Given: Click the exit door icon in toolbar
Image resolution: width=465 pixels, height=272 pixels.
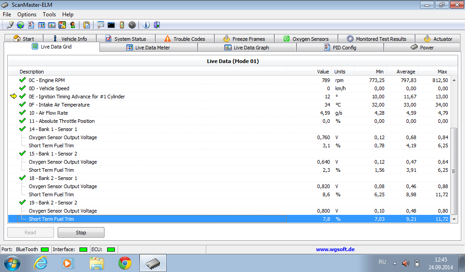Looking at the screenshot, I should pyautogui.click(x=157, y=25).
